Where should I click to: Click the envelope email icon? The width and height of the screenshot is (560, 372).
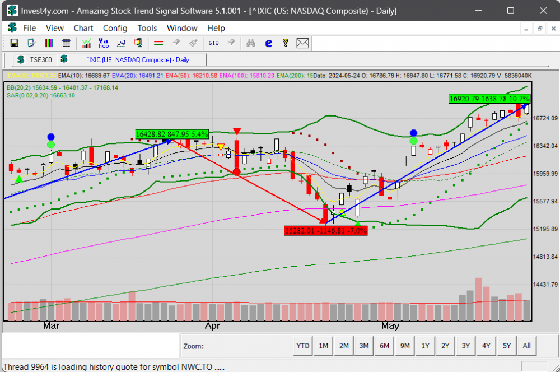pyautogui.click(x=303, y=43)
